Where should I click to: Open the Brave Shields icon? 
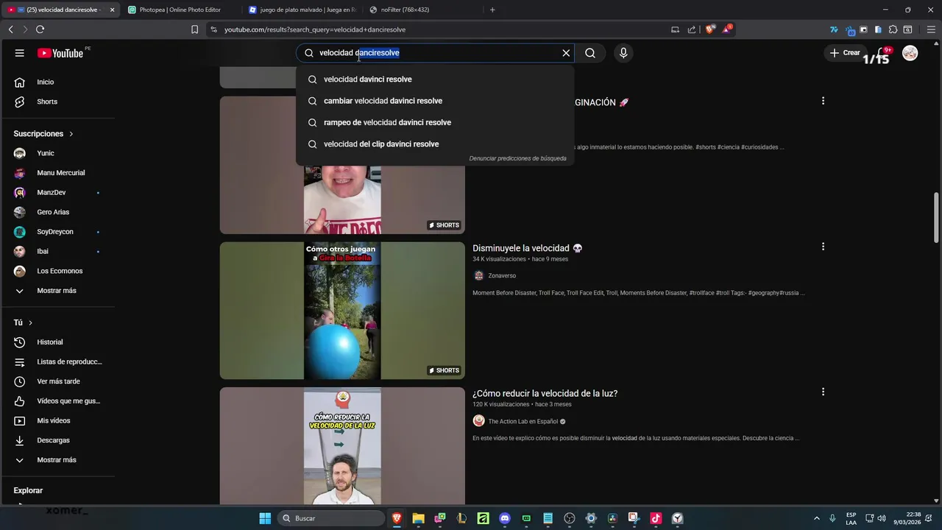709,29
